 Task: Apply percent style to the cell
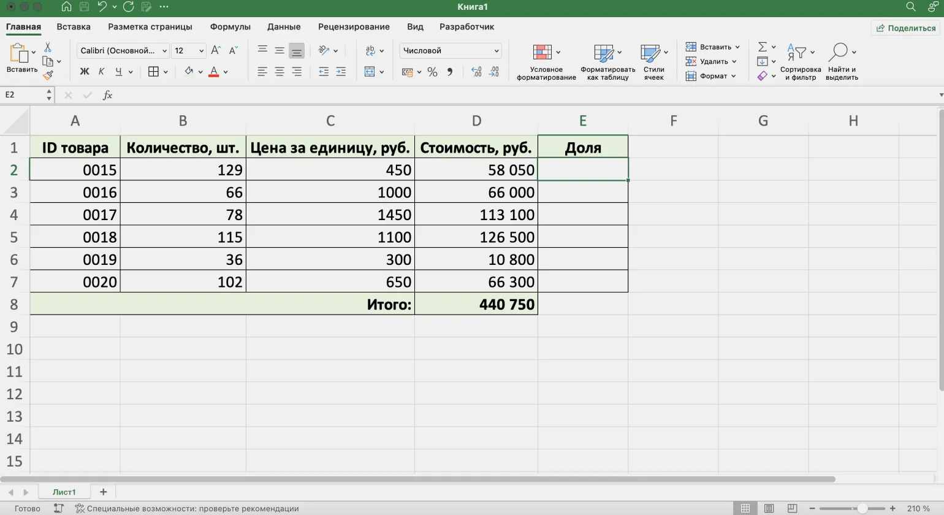(x=432, y=72)
